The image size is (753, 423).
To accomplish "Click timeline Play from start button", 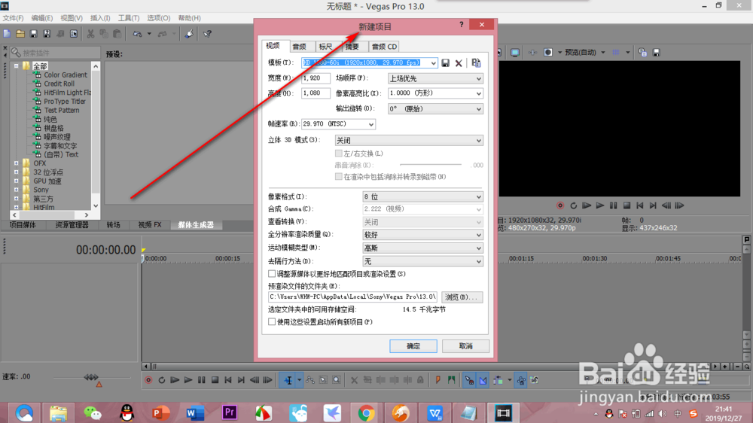I will tap(175, 380).
